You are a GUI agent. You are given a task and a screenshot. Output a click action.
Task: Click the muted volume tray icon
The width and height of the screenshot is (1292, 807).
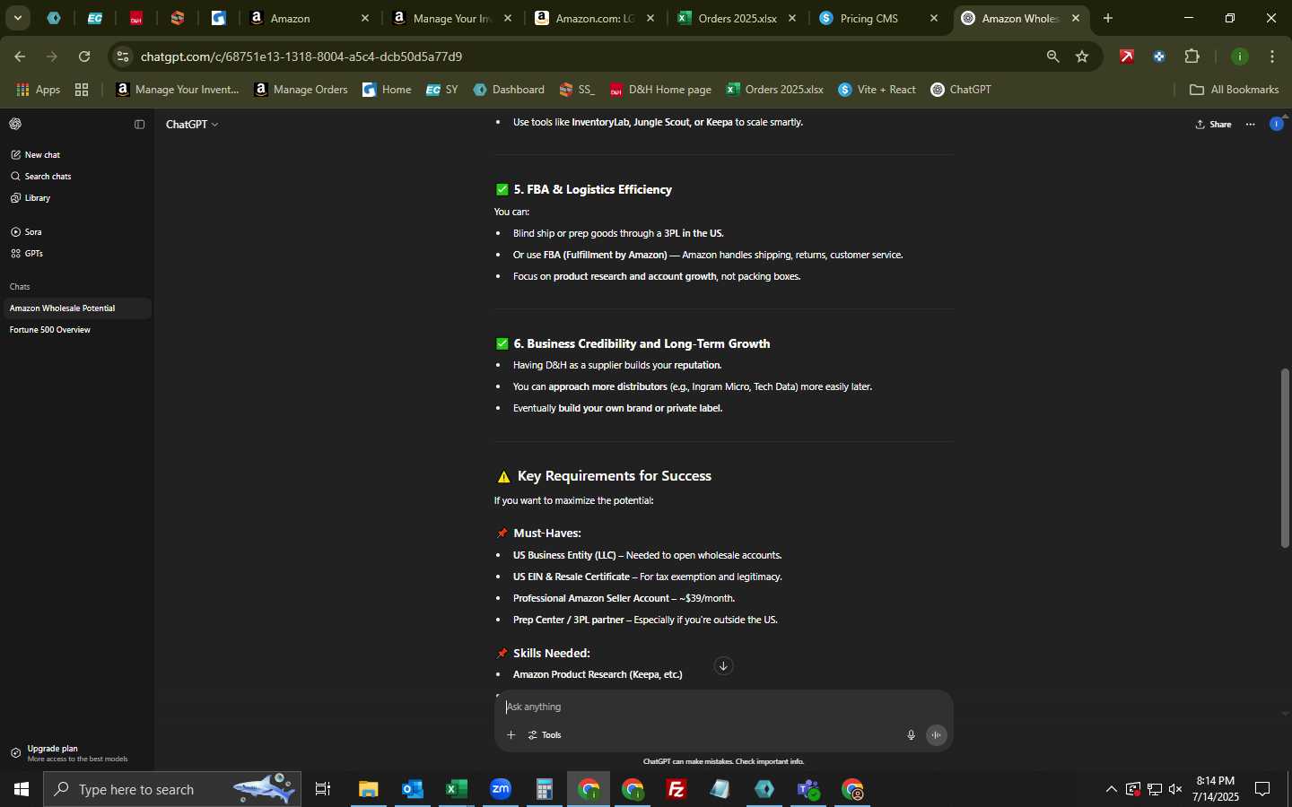tap(1175, 789)
